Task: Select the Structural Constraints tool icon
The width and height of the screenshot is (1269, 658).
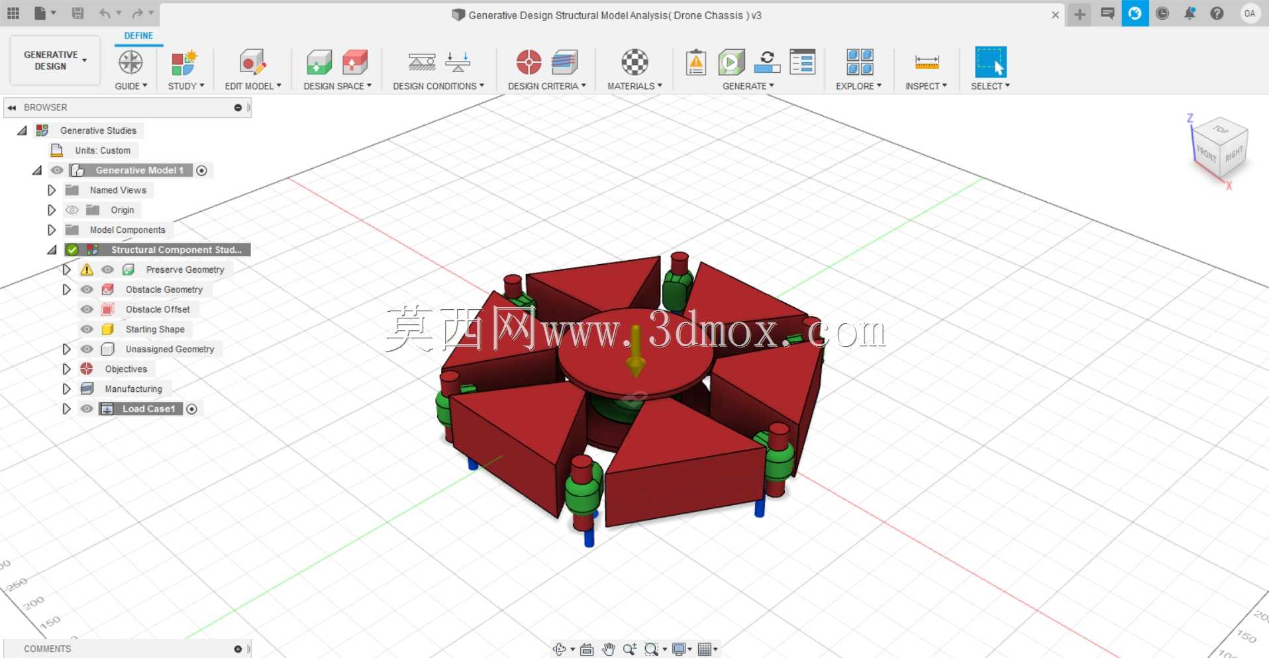Action: (x=421, y=62)
